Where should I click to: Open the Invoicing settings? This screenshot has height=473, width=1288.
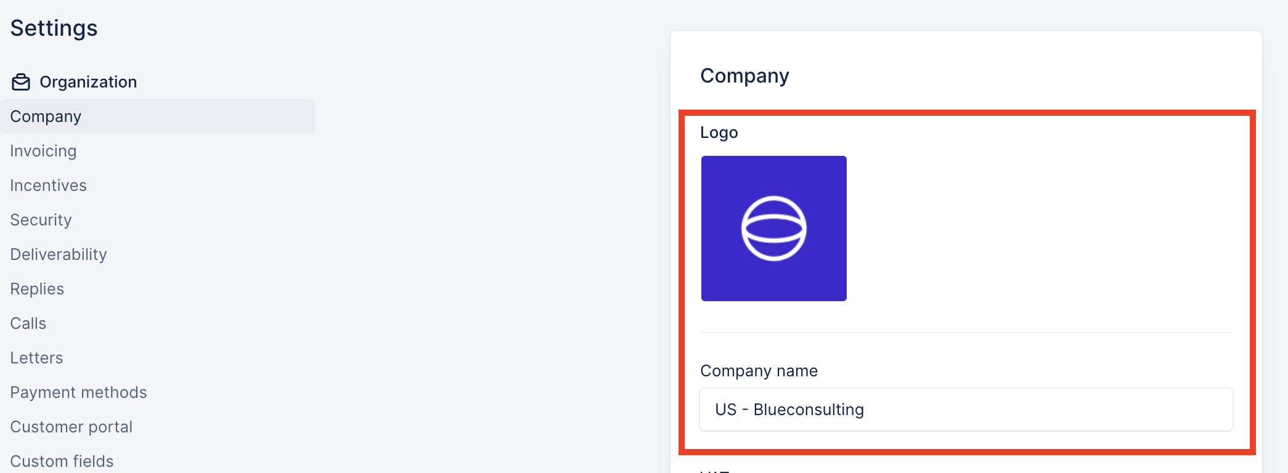(43, 151)
